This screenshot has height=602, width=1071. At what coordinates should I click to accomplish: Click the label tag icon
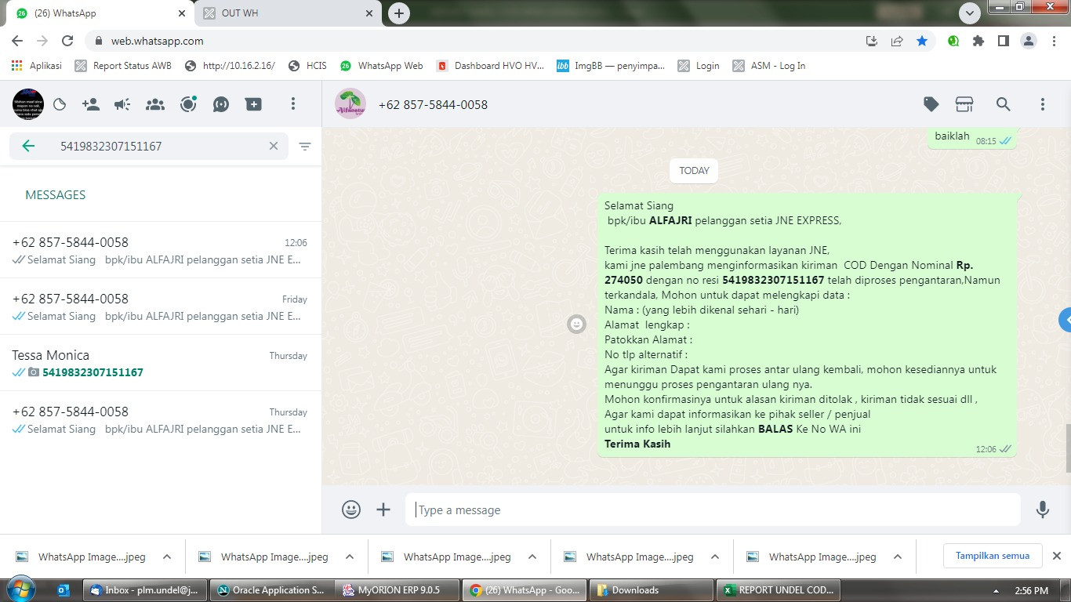pyautogui.click(x=931, y=104)
